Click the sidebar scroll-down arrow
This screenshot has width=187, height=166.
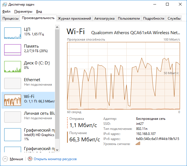[x=57, y=150]
